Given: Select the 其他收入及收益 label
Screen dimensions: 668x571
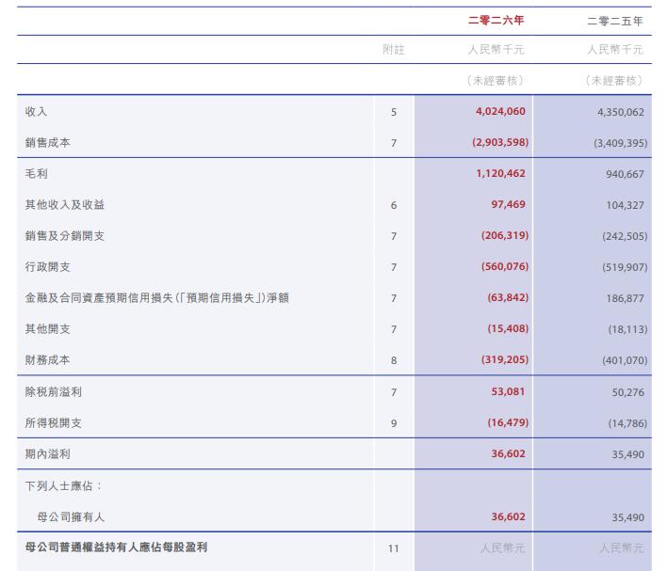Looking at the screenshot, I should [64, 205].
